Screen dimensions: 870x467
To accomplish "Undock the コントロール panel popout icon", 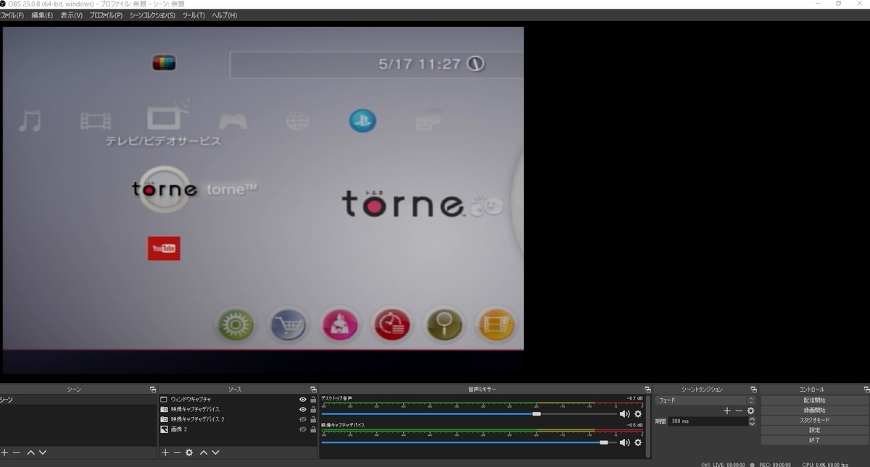I will coord(866,390).
